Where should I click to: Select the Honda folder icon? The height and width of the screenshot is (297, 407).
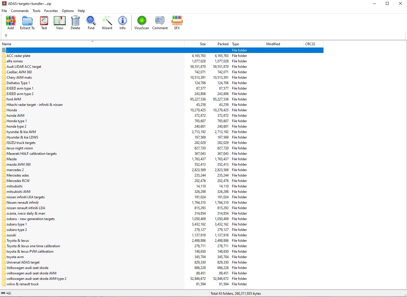coord(4,110)
